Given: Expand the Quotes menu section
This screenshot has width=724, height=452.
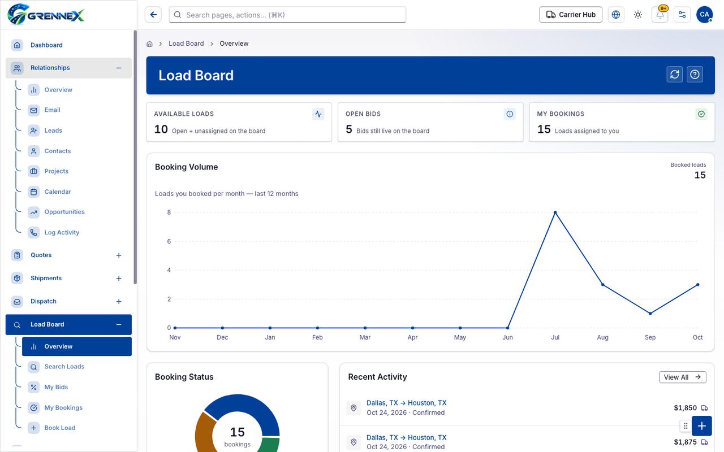Looking at the screenshot, I should 119,255.
